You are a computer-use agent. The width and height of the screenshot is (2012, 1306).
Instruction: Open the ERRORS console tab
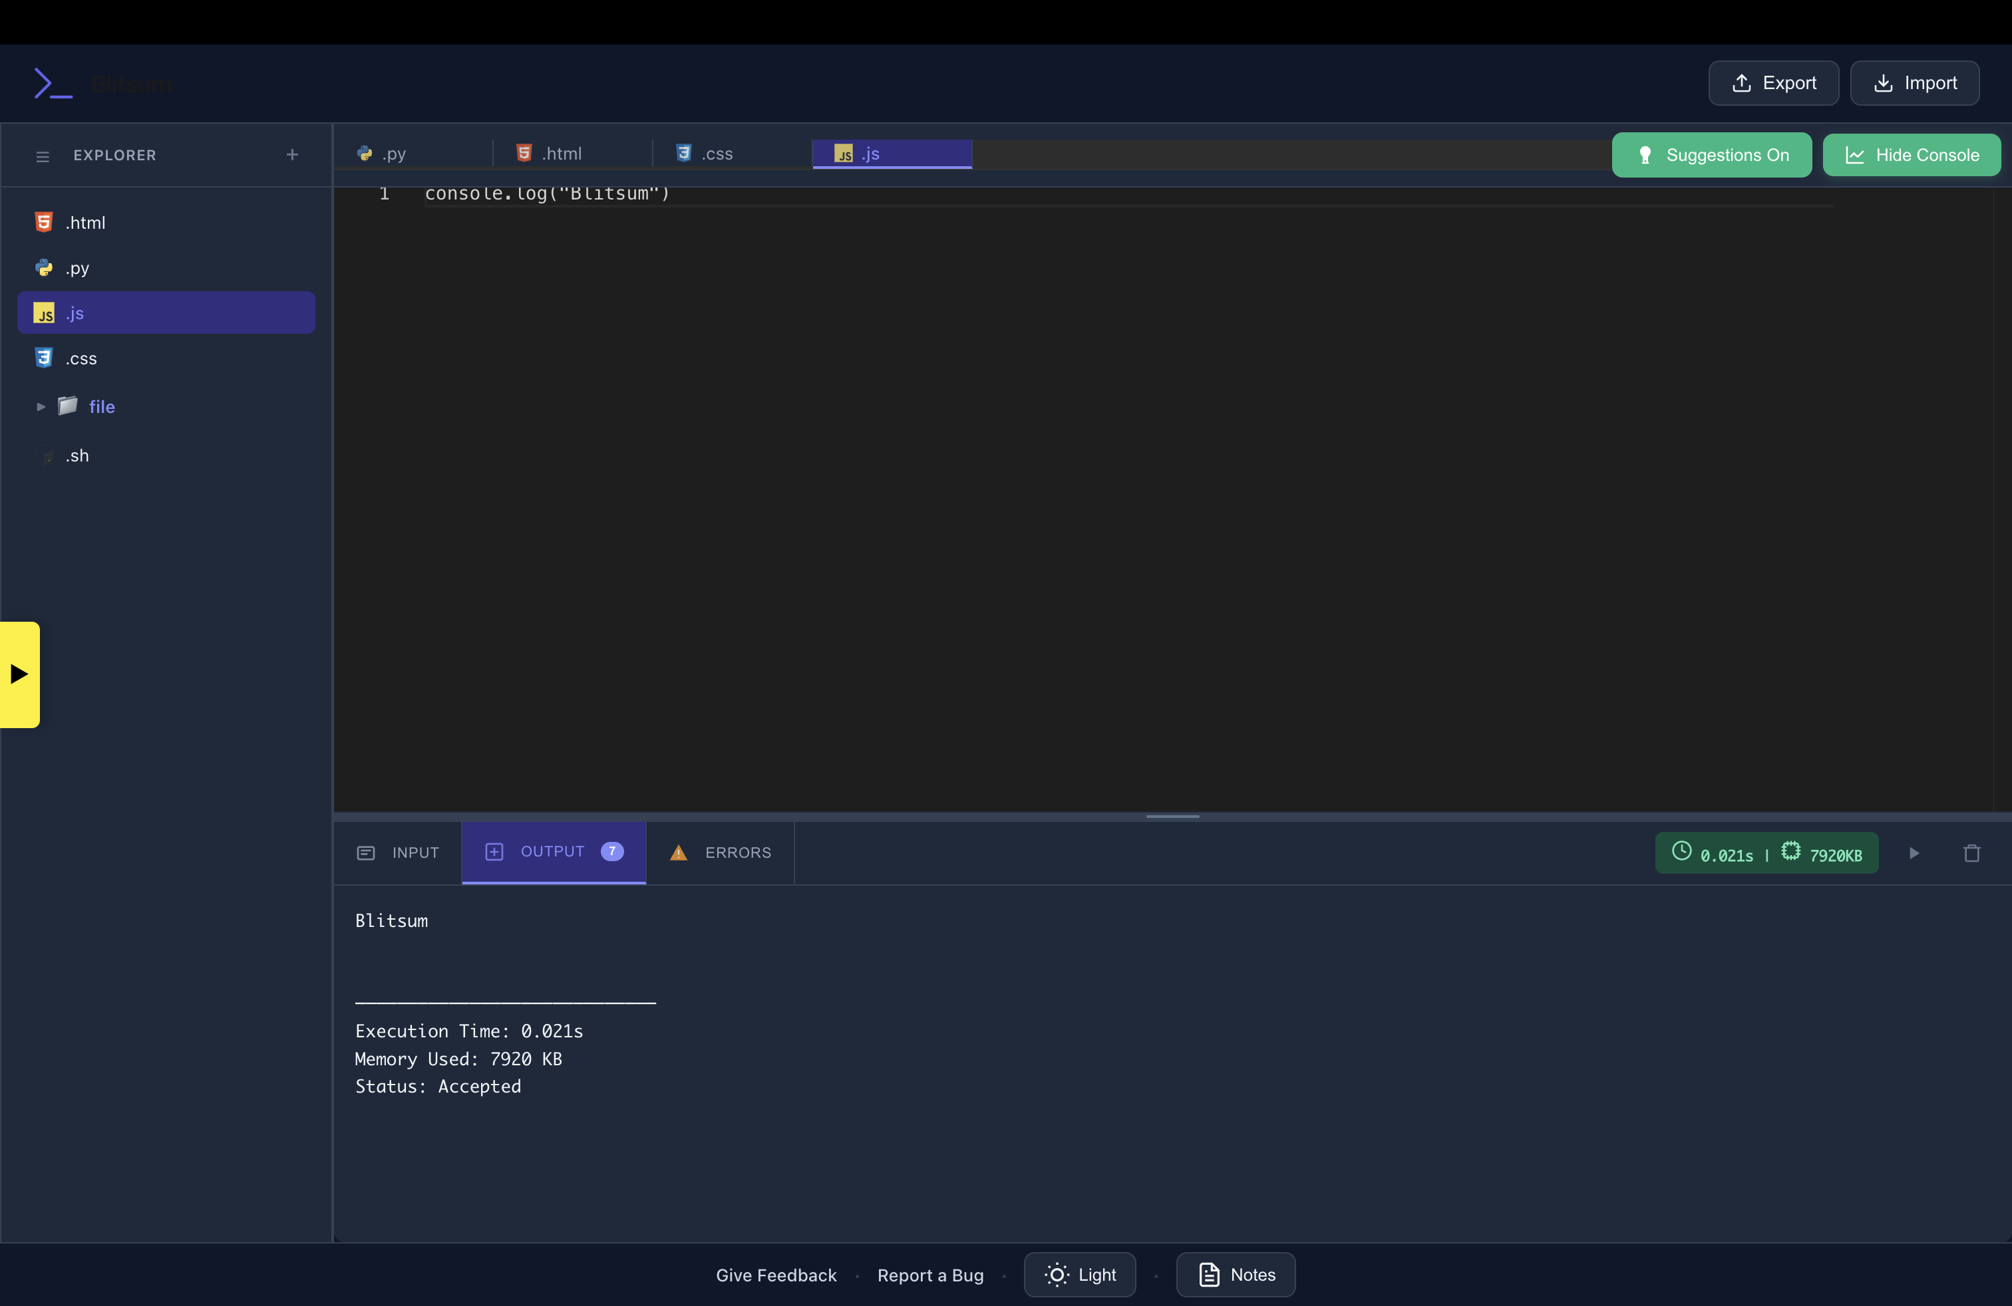click(721, 853)
